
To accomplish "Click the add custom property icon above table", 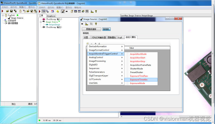I will point(88,44).
